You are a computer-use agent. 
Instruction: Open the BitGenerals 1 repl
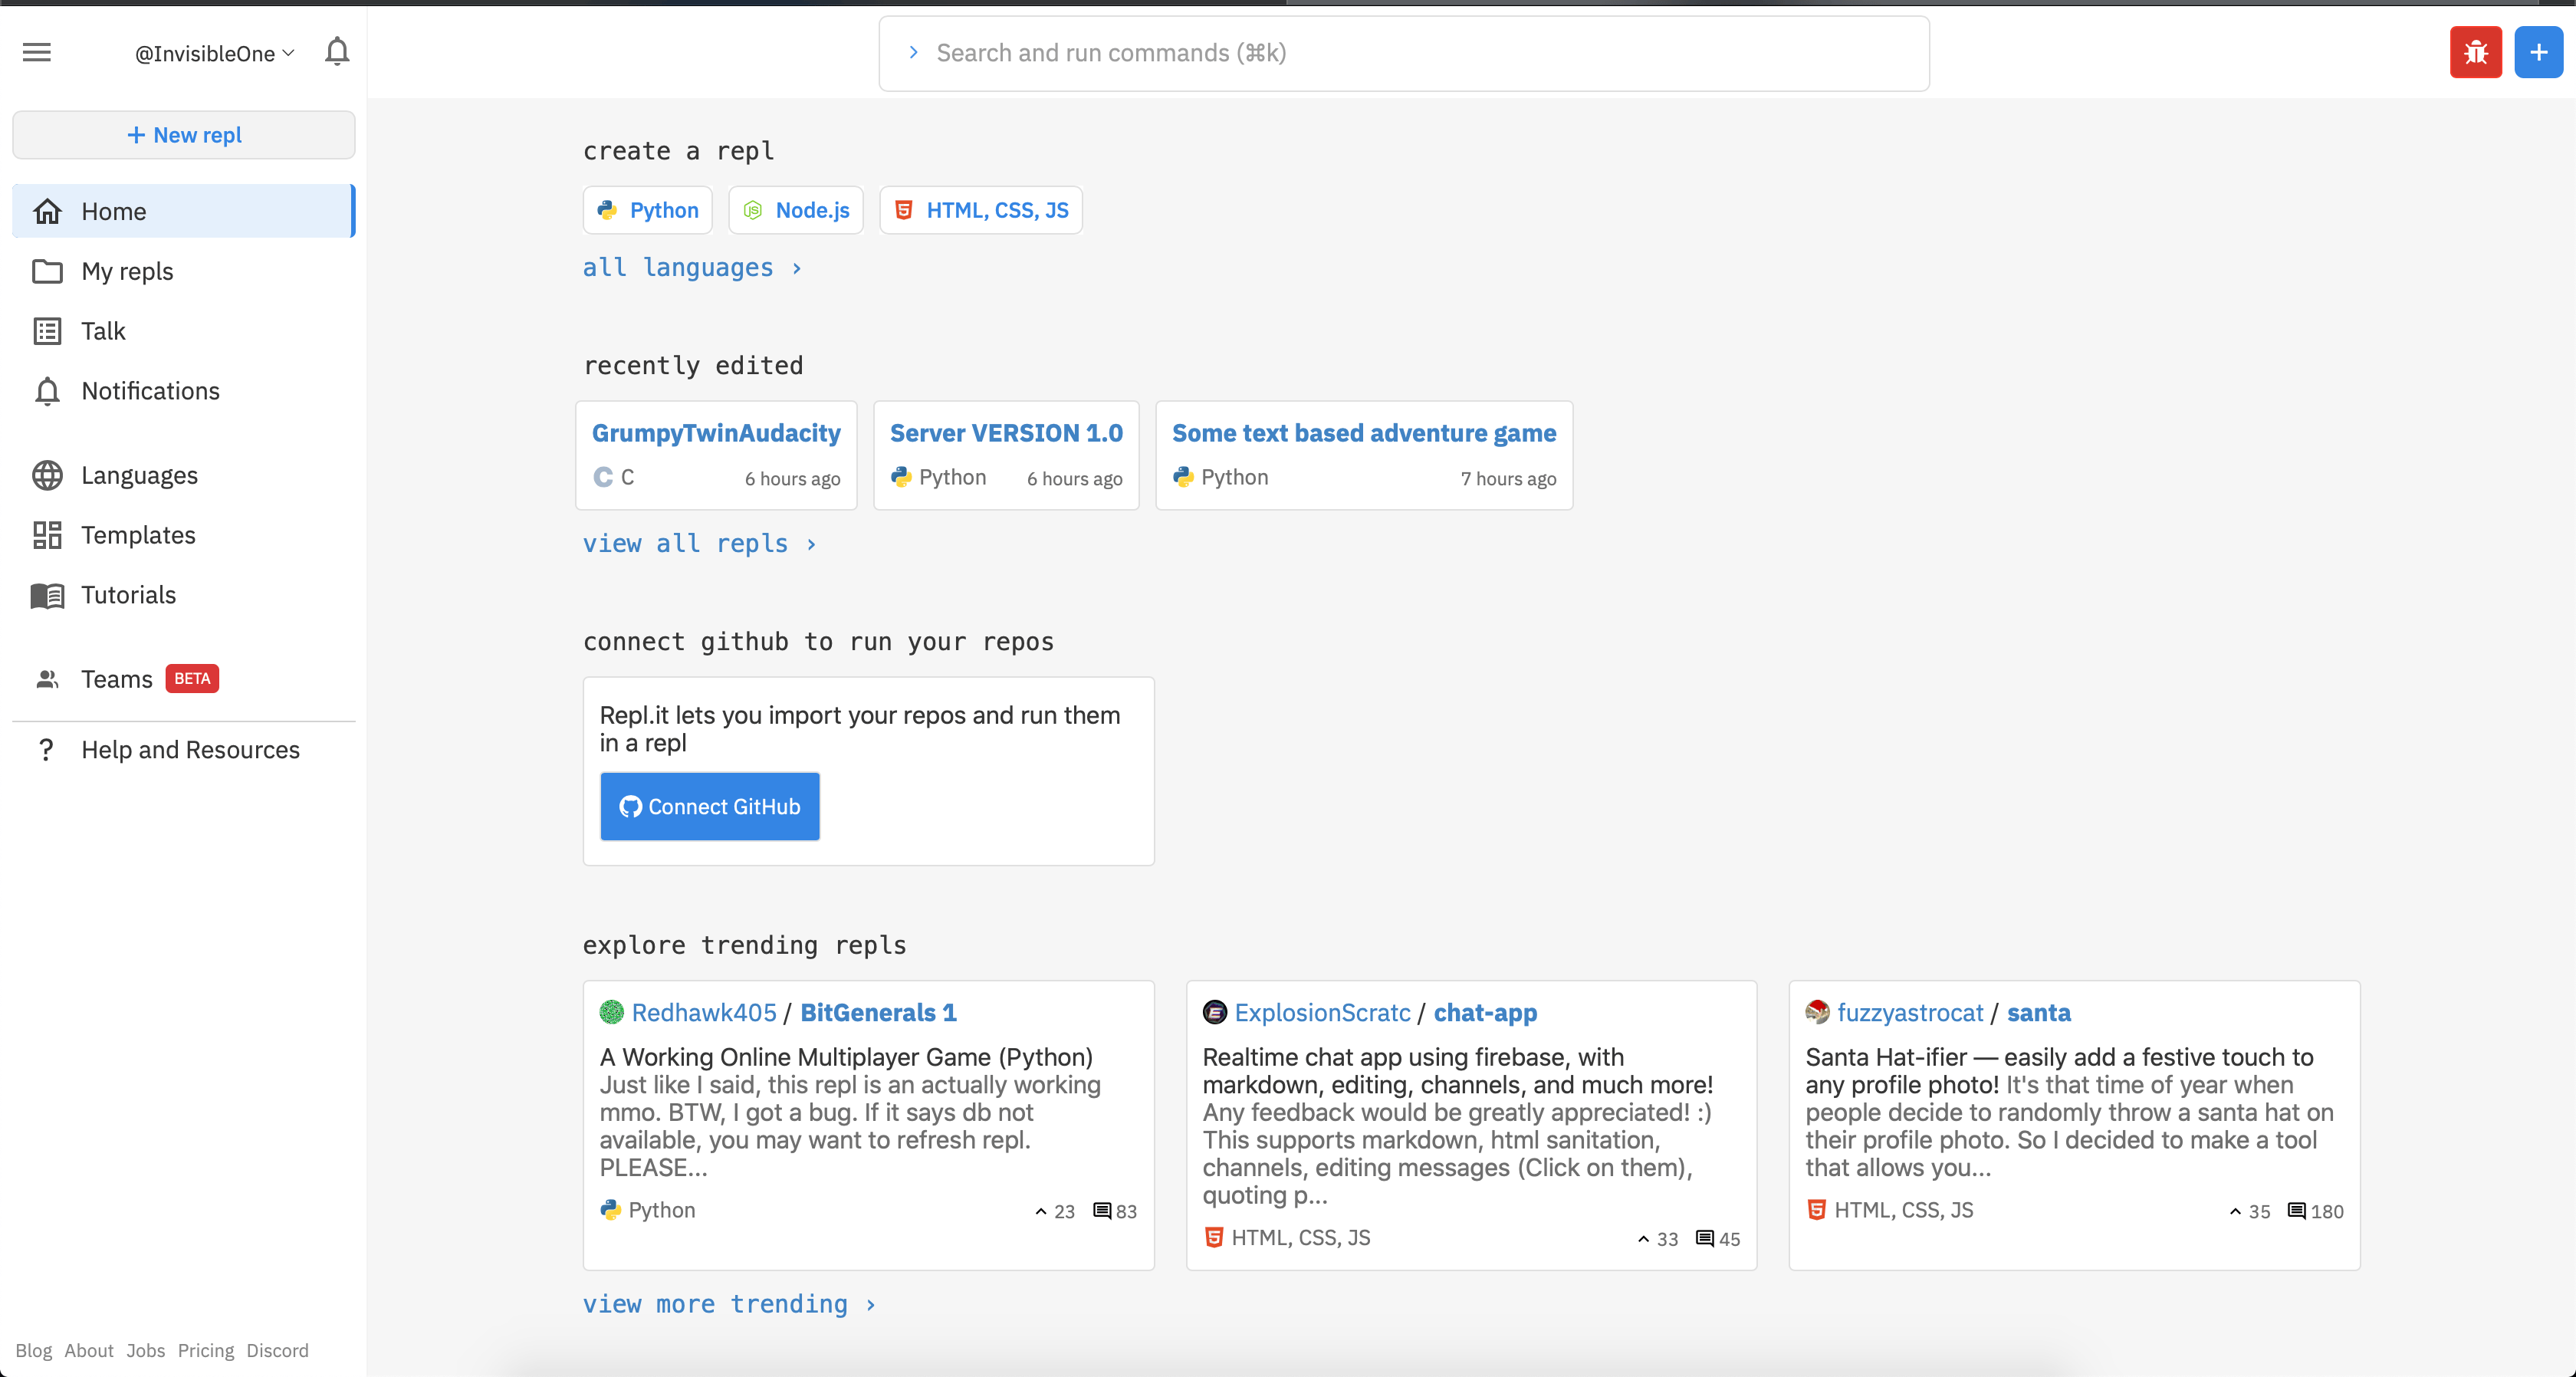pyautogui.click(x=878, y=1012)
